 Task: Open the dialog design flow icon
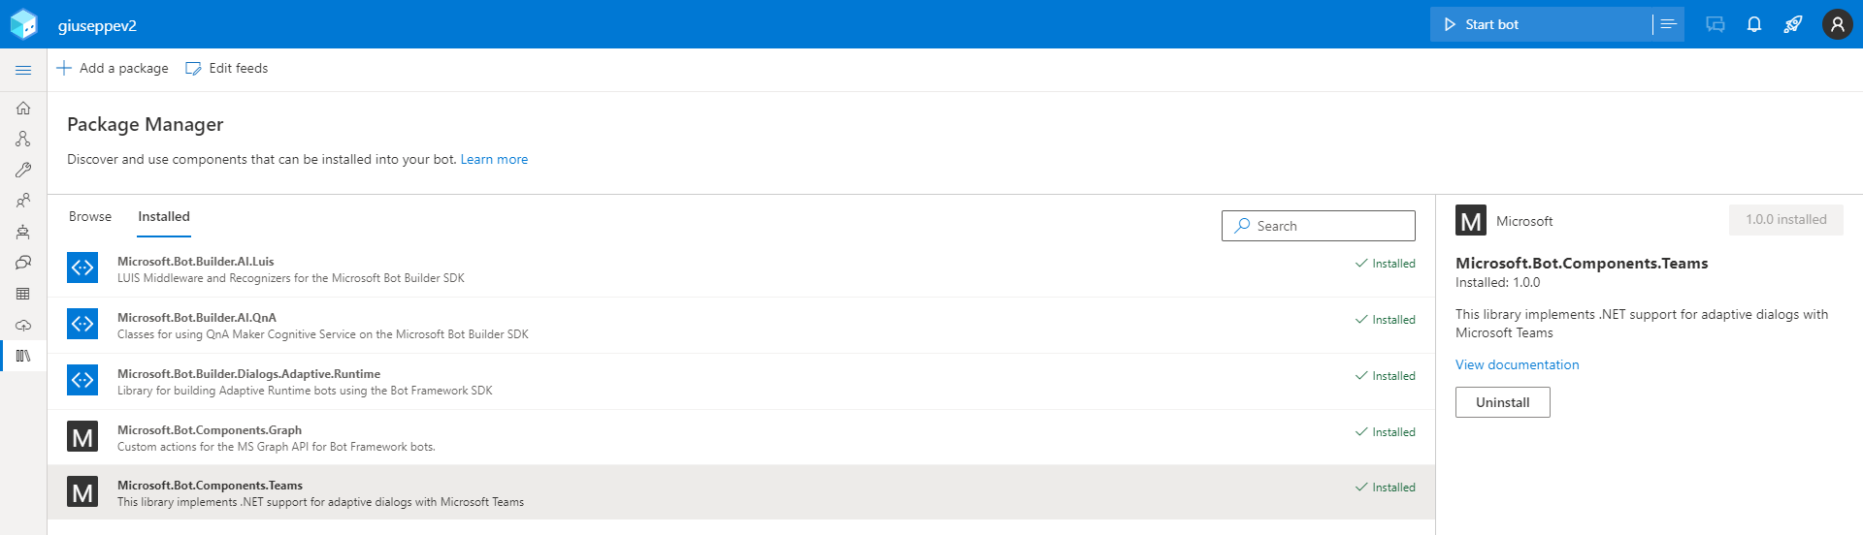tap(23, 139)
